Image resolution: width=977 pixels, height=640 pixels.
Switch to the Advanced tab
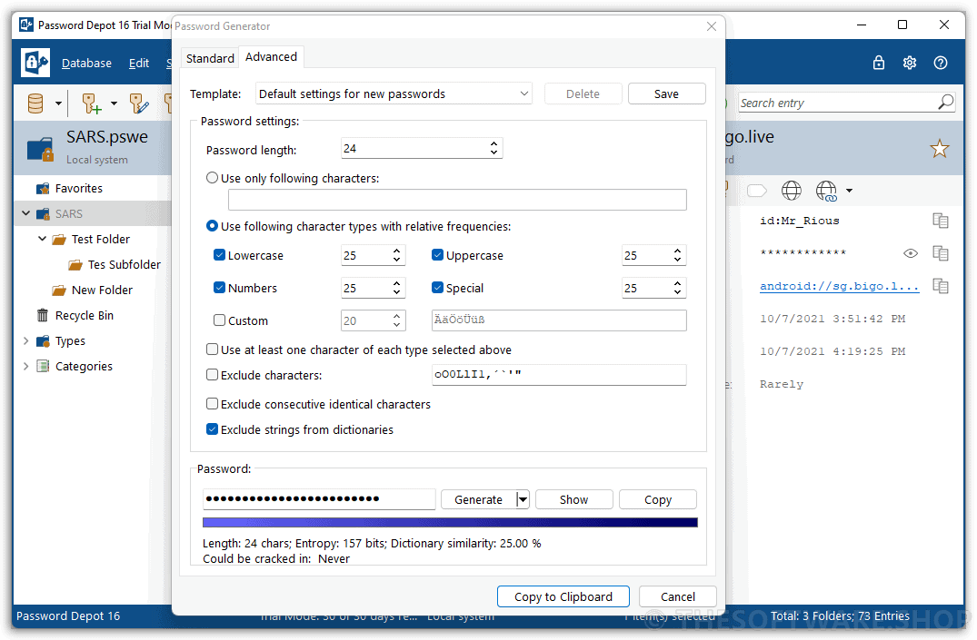271,56
